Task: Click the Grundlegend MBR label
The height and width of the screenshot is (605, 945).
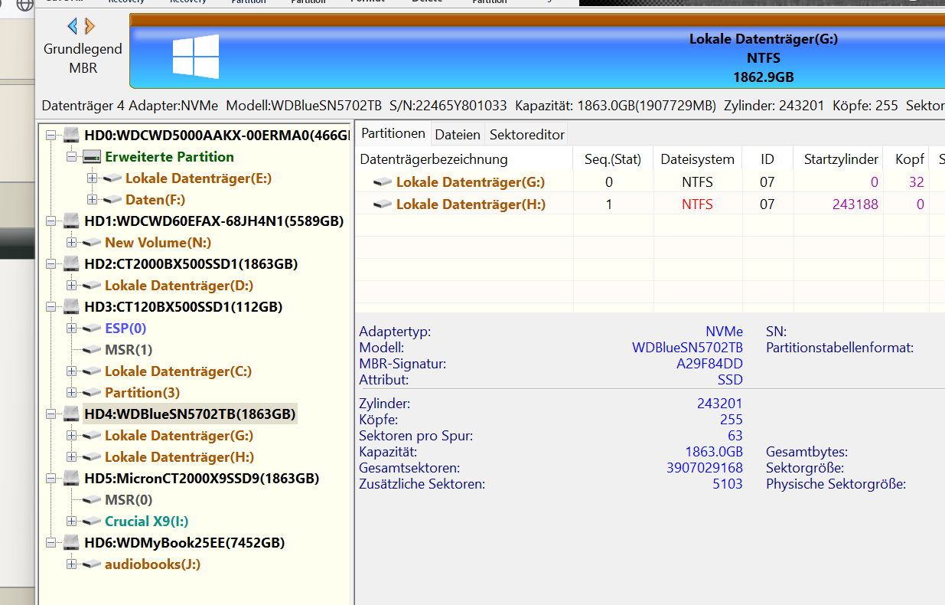Action: click(x=83, y=58)
